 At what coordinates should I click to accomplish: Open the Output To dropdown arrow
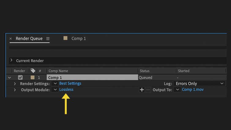[177, 90]
